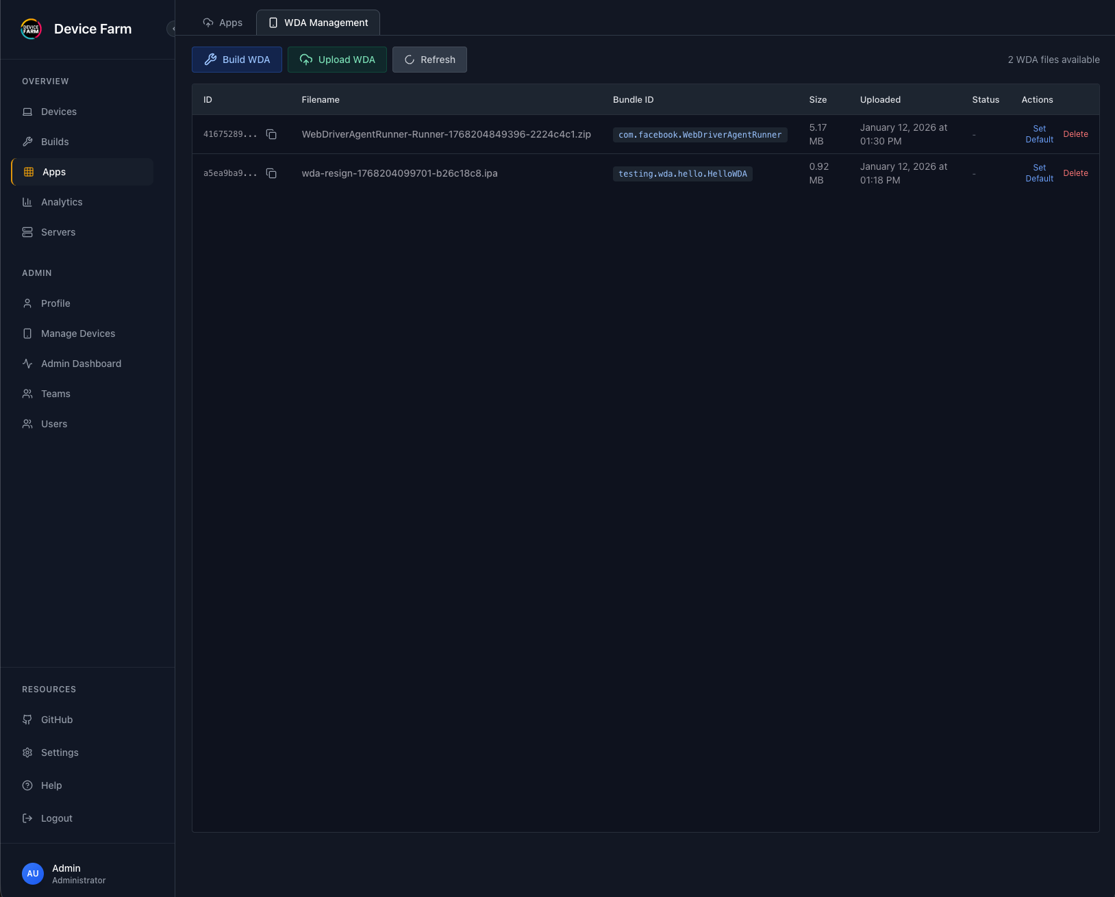Copy ID 41675289 with the copy icon
Screen dimensions: 1115x897
click(271, 134)
